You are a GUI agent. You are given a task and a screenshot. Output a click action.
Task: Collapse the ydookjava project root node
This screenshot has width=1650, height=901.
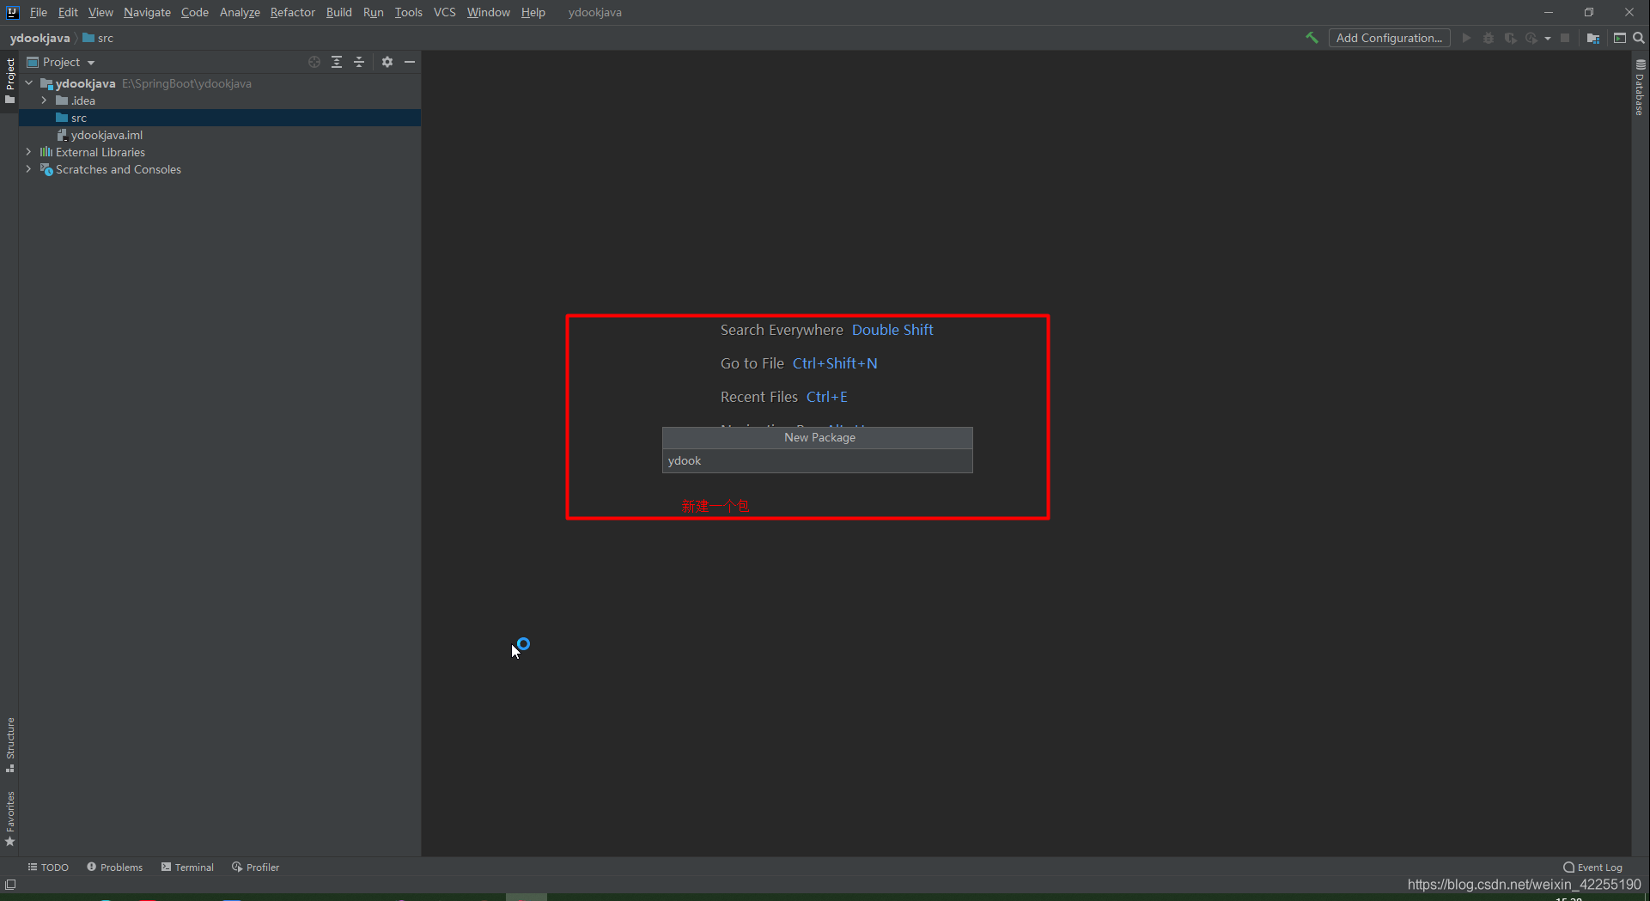29,83
